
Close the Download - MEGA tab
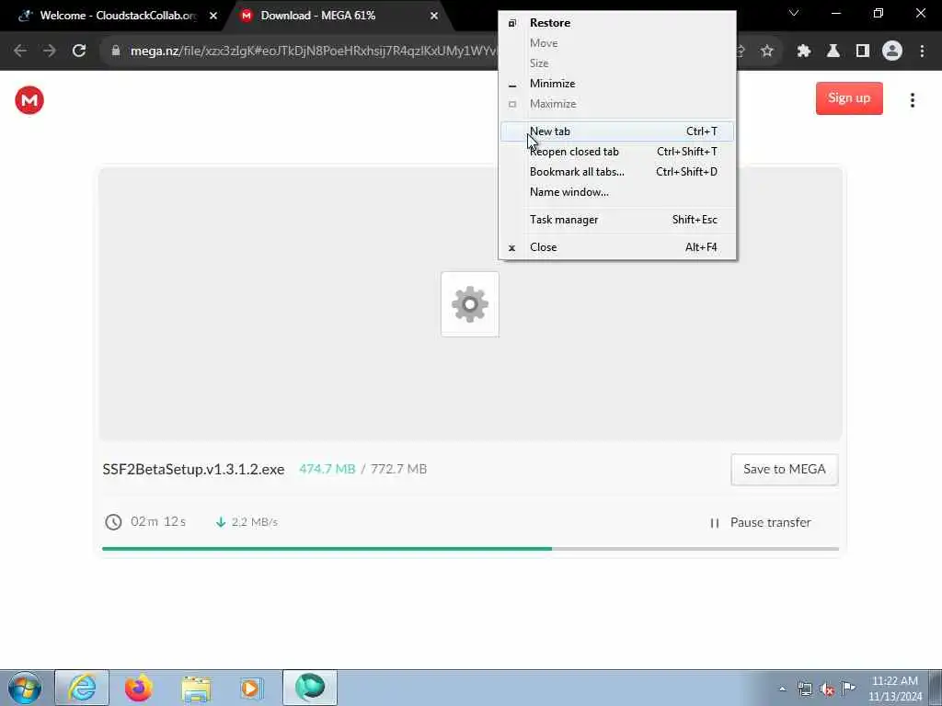[434, 16]
